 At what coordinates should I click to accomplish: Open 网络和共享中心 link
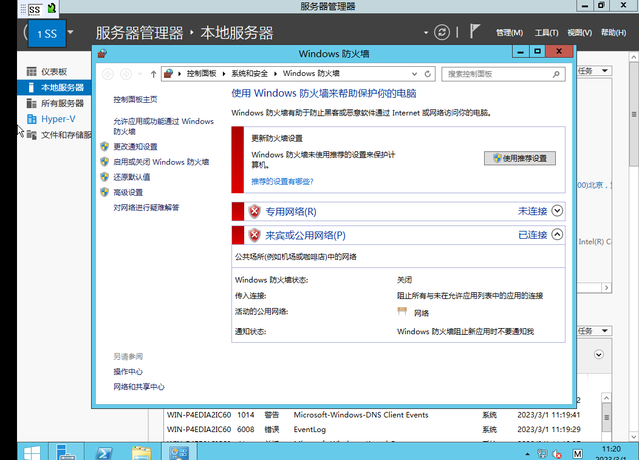click(x=139, y=387)
